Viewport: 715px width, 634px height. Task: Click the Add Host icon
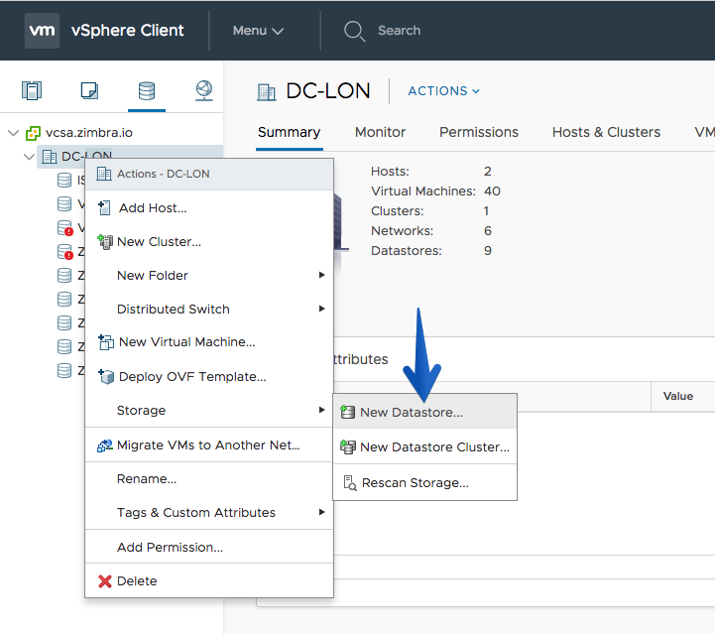point(104,208)
